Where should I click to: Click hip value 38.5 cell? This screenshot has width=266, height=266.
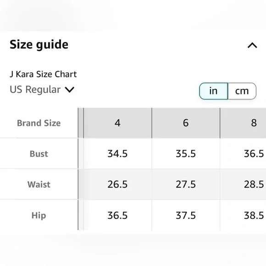pos(243,215)
